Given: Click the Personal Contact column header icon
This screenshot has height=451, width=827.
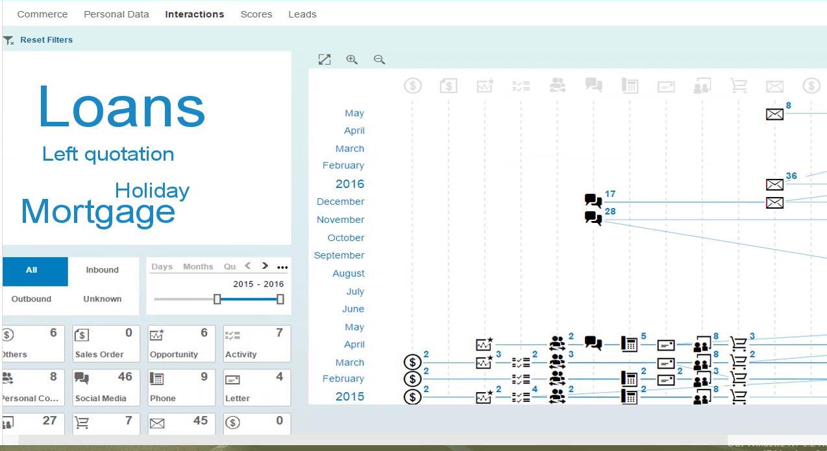Looking at the screenshot, I should (x=557, y=86).
